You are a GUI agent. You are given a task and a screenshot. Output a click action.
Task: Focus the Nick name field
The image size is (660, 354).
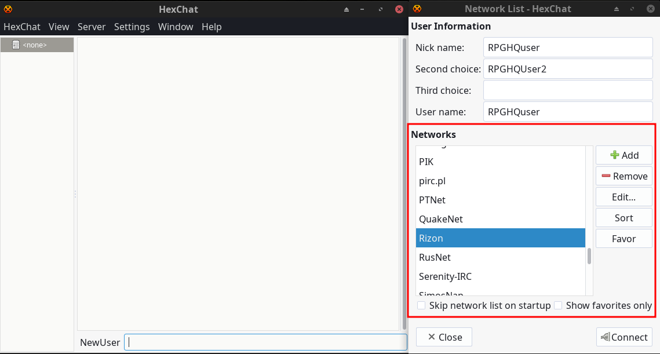click(x=568, y=48)
